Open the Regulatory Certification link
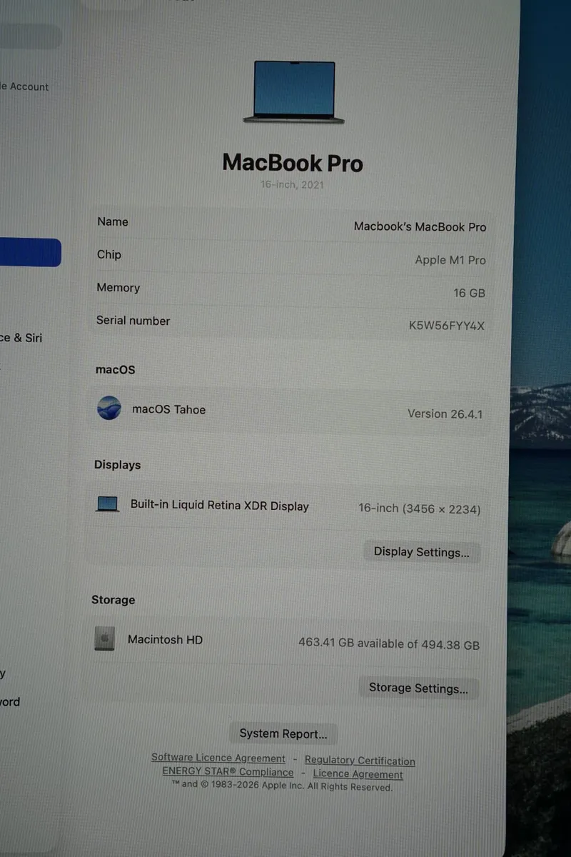Image resolution: width=571 pixels, height=857 pixels. [360, 761]
